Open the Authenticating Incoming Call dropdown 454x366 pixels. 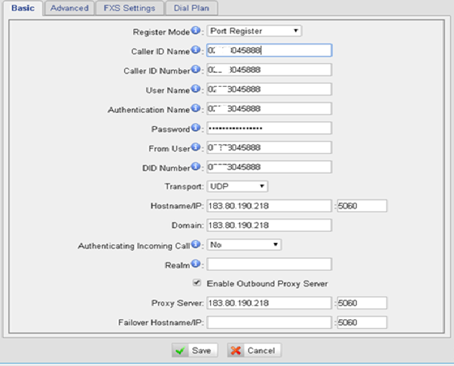tap(244, 245)
